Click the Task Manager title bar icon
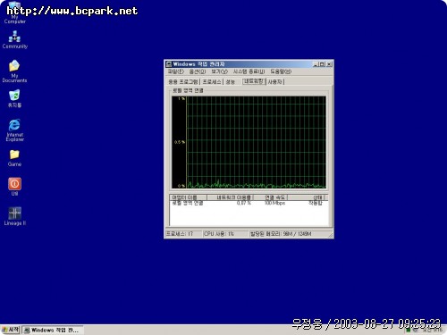 tap(169, 64)
